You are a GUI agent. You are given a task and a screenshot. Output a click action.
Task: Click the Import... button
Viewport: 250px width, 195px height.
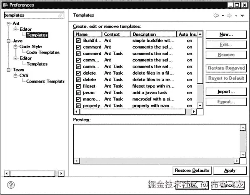[x=226, y=92]
